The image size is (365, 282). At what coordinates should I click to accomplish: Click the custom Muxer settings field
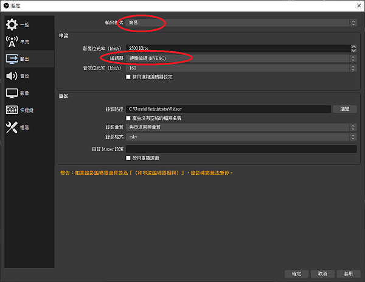[x=242, y=149]
